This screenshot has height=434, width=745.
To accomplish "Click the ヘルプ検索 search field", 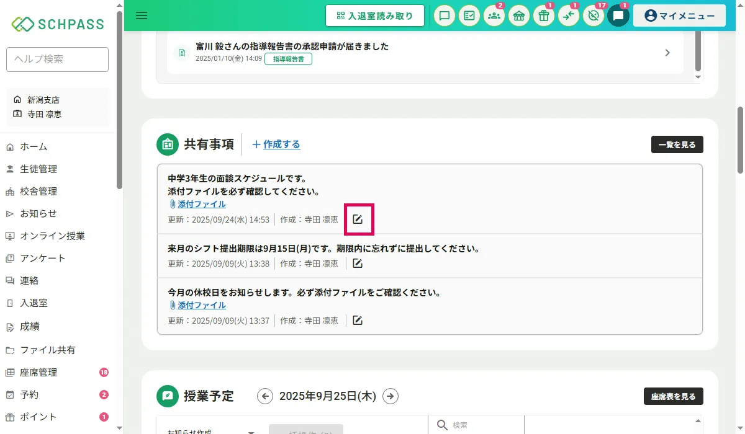I will [x=57, y=60].
